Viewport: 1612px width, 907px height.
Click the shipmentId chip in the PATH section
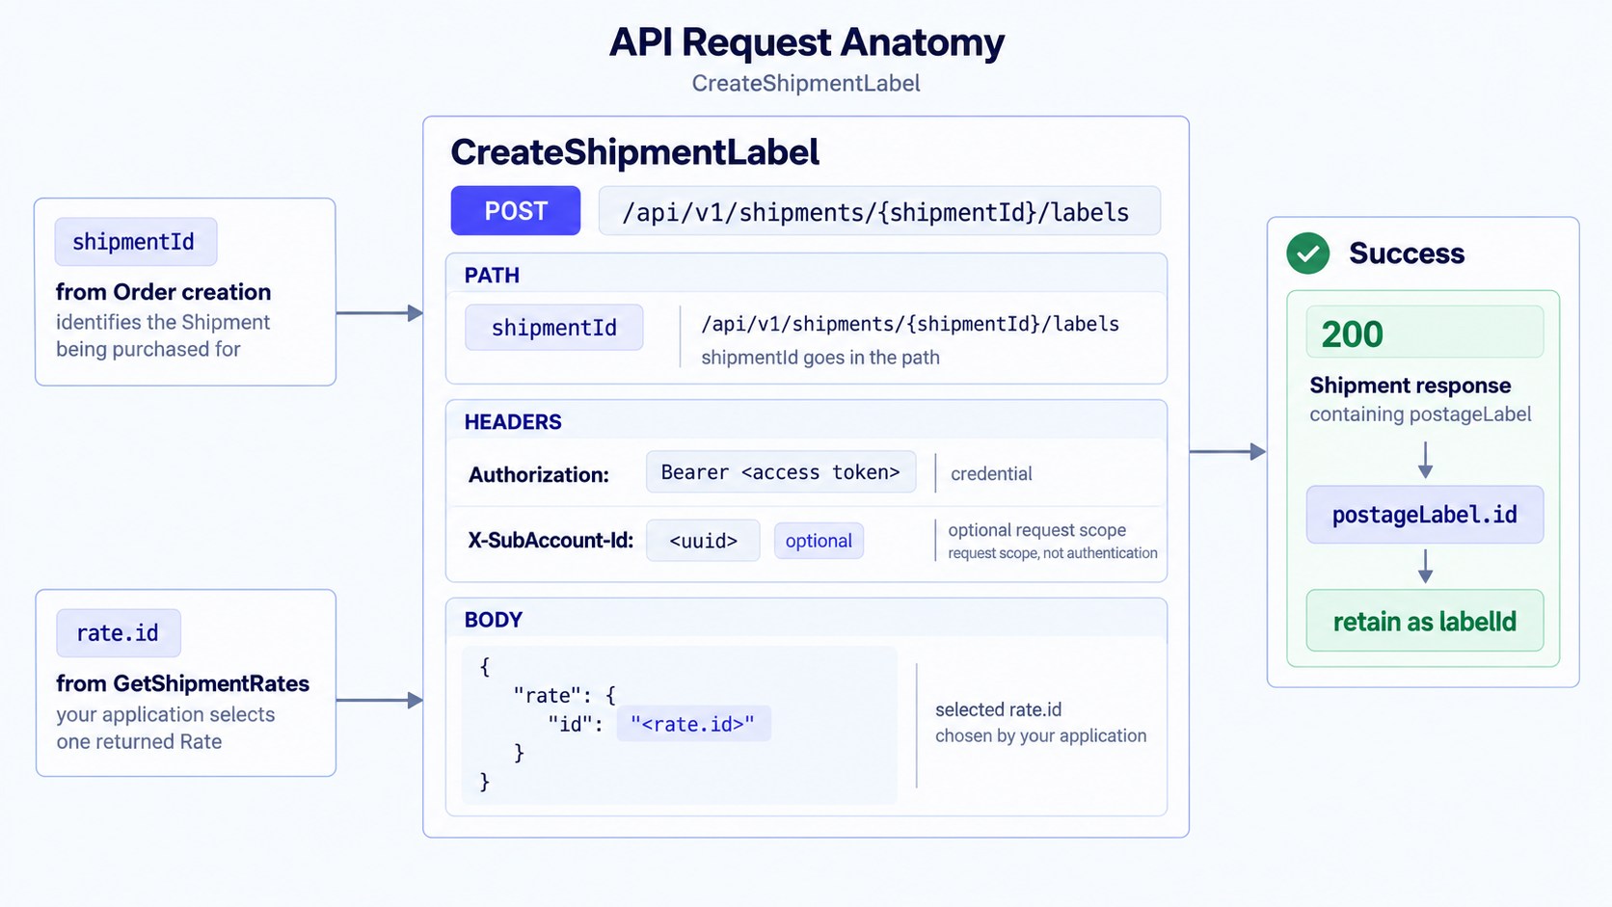(553, 328)
